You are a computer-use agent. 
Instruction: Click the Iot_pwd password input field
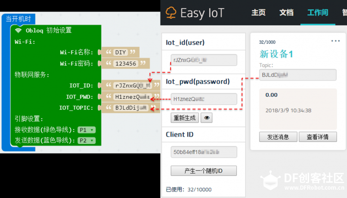[204, 99]
